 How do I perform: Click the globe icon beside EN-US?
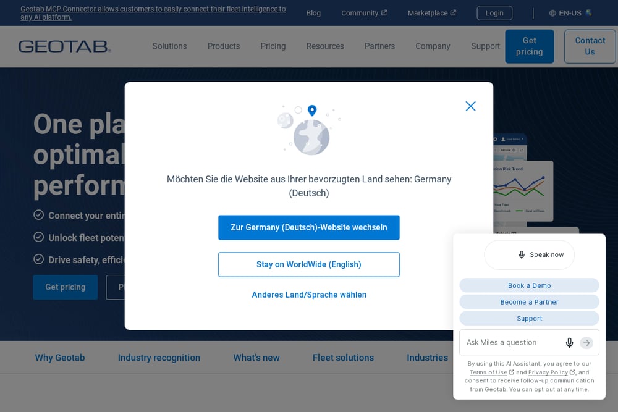(552, 13)
